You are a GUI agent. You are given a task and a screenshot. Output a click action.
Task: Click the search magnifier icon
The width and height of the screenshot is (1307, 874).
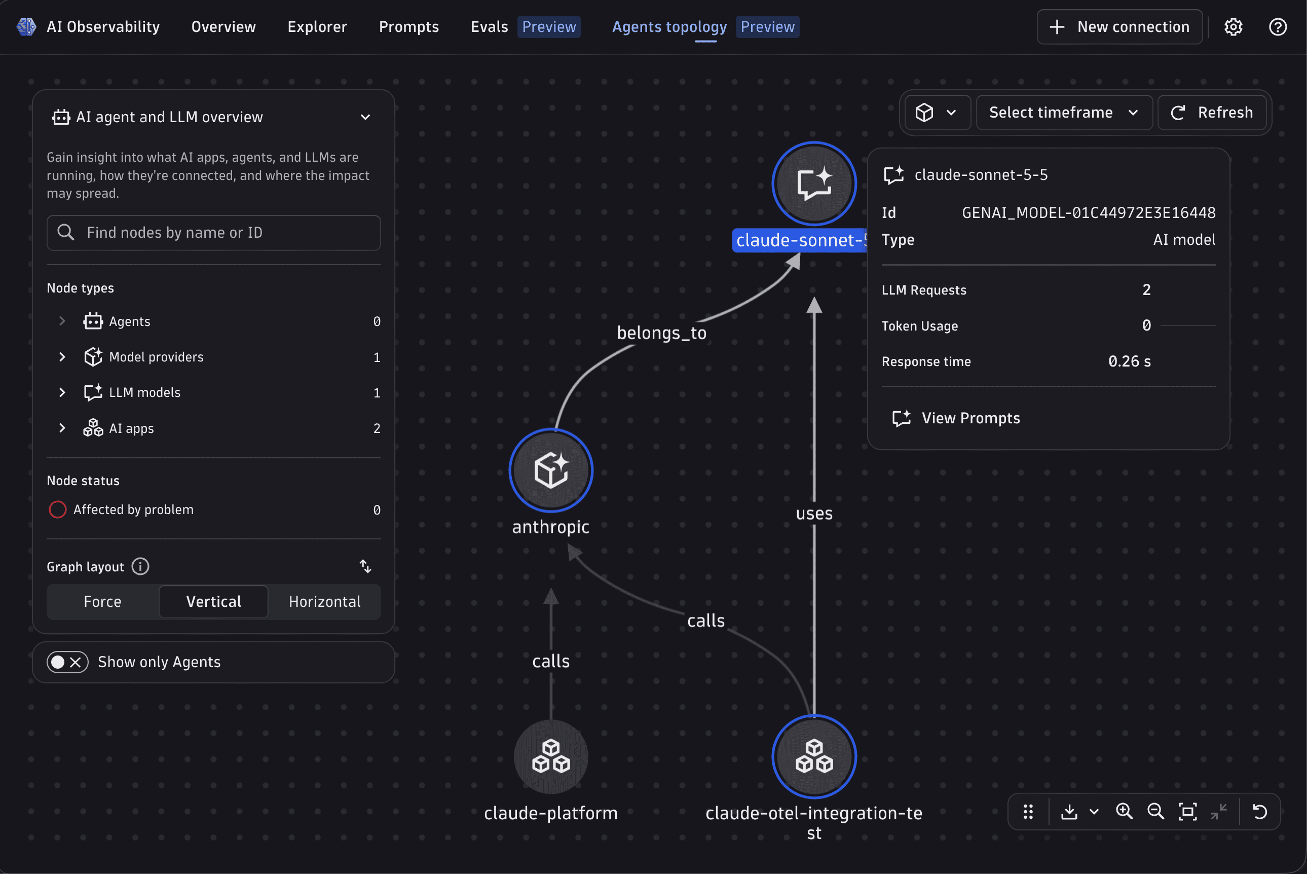click(x=66, y=232)
